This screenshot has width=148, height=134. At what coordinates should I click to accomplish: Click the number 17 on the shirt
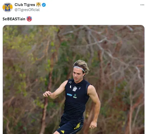pos(70,82)
